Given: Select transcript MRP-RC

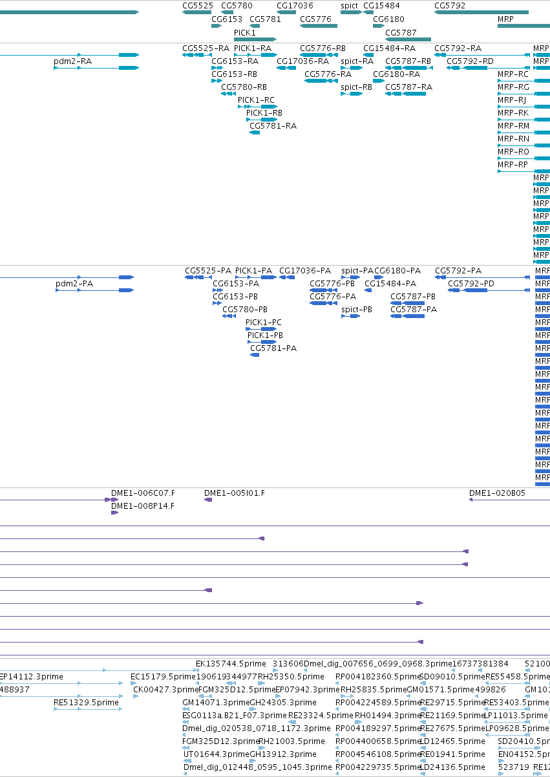Looking at the screenshot, I should pos(513,74).
